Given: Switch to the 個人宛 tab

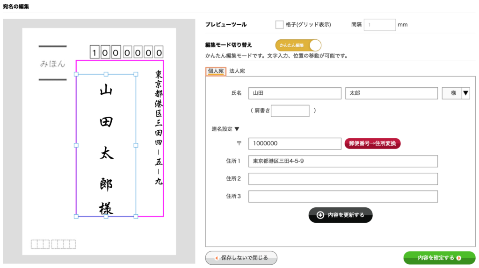Looking at the screenshot, I should click(x=216, y=71).
